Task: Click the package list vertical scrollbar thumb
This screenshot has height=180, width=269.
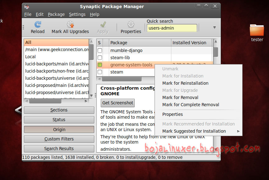Action: (x=216, y=52)
